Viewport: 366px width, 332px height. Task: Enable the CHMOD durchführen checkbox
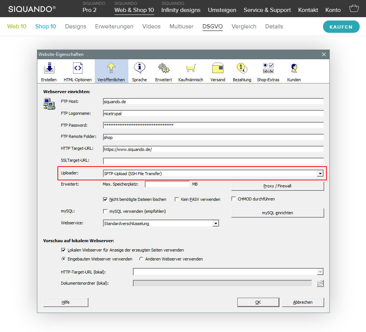tap(234, 199)
